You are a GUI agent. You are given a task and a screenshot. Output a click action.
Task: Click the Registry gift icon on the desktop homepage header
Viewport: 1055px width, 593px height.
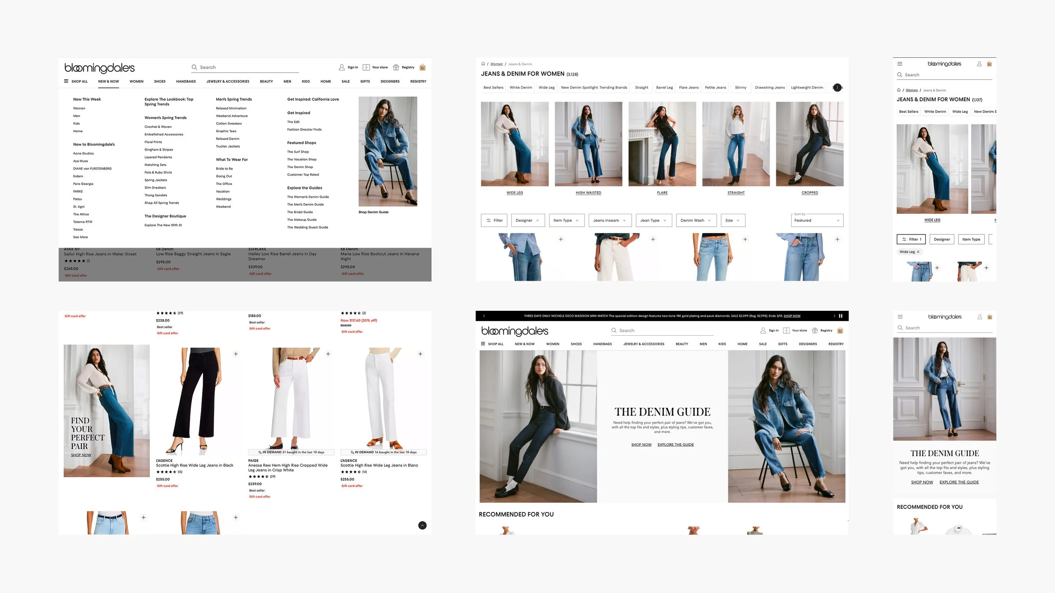pos(815,331)
